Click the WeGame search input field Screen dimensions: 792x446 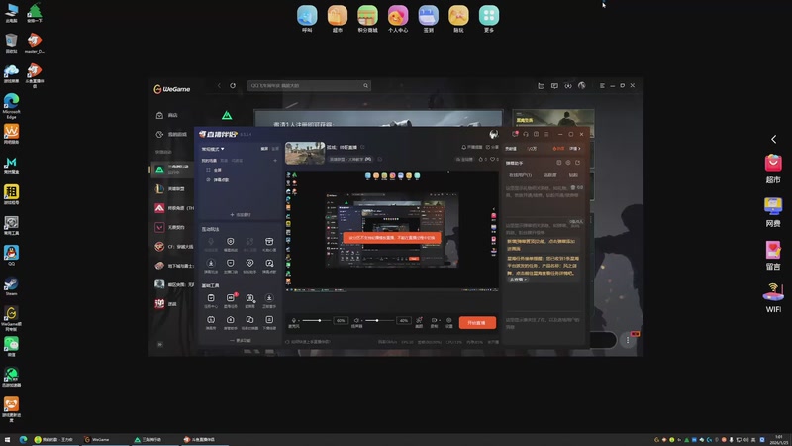[x=309, y=86]
